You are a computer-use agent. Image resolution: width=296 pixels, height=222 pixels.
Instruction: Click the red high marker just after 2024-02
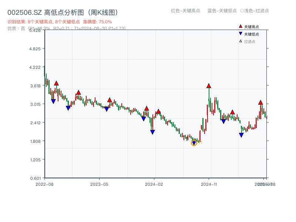pos(158,111)
